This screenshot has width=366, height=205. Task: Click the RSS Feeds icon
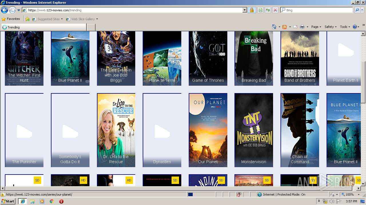tap(285, 27)
